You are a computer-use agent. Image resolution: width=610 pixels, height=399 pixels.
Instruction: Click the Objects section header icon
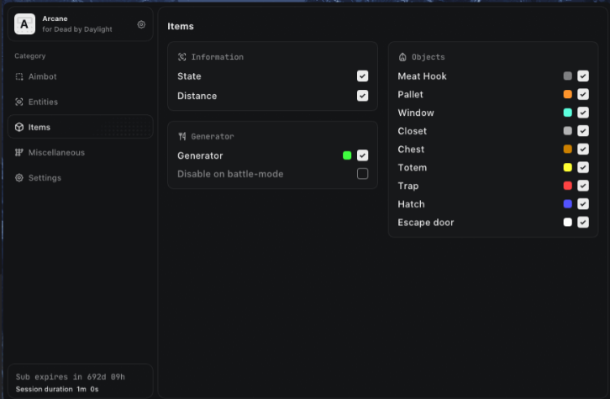403,57
